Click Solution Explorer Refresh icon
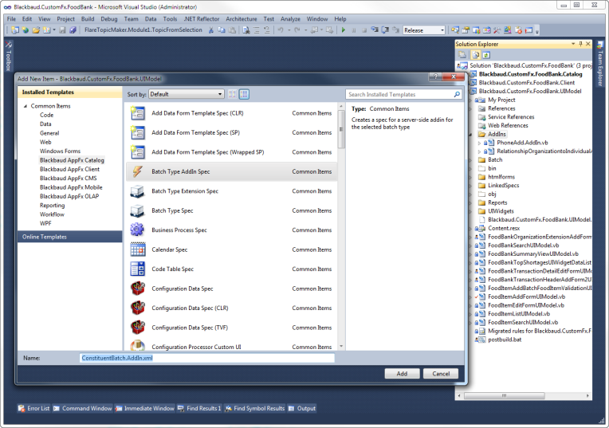The image size is (609, 428). click(486, 55)
